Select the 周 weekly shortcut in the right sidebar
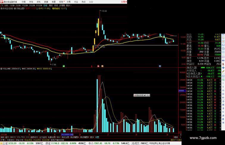Viewport: 225px width, 145px height. tap(223, 105)
